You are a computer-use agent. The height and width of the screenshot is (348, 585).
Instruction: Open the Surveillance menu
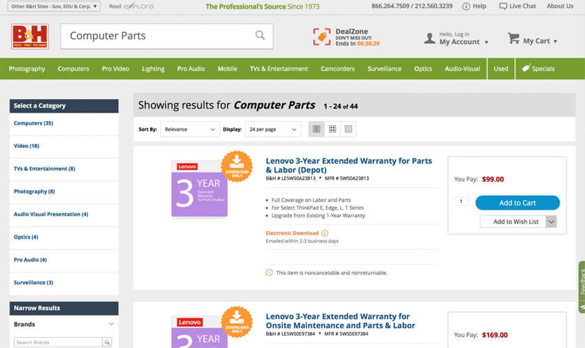(x=384, y=69)
